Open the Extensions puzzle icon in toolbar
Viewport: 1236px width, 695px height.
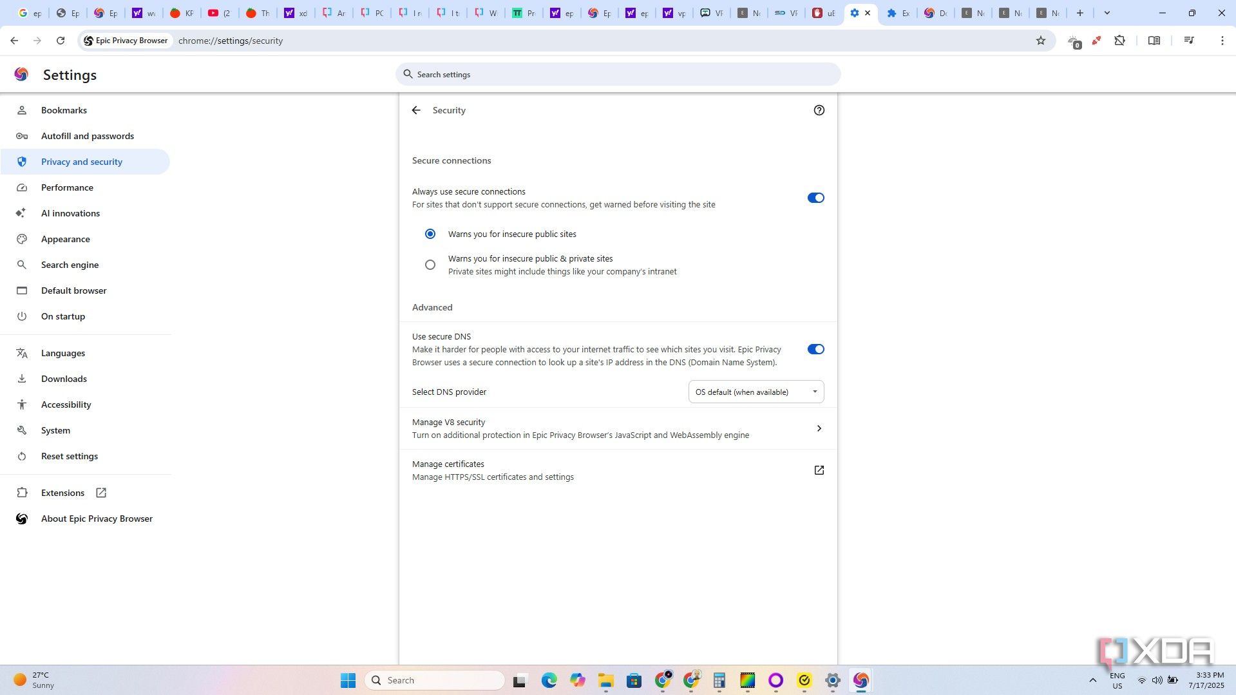[x=1119, y=41]
